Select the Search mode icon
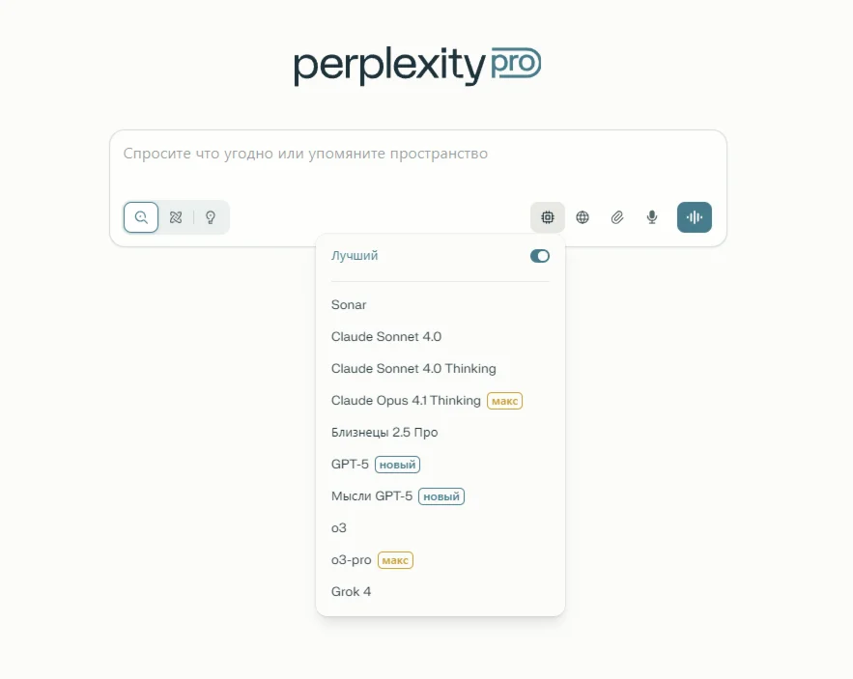 tap(141, 217)
